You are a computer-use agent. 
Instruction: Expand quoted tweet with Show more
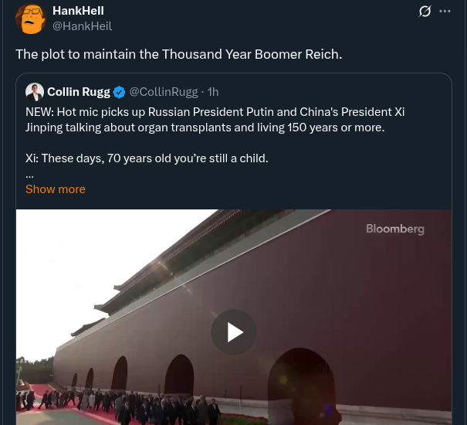[x=56, y=189]
